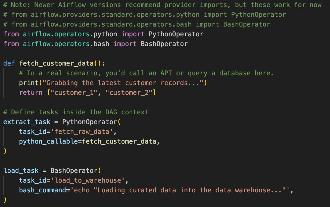This screenshot has height=207, width=330.
Task: Click the comment '# Define tasks inside the DAG context'
Action: 76,112
